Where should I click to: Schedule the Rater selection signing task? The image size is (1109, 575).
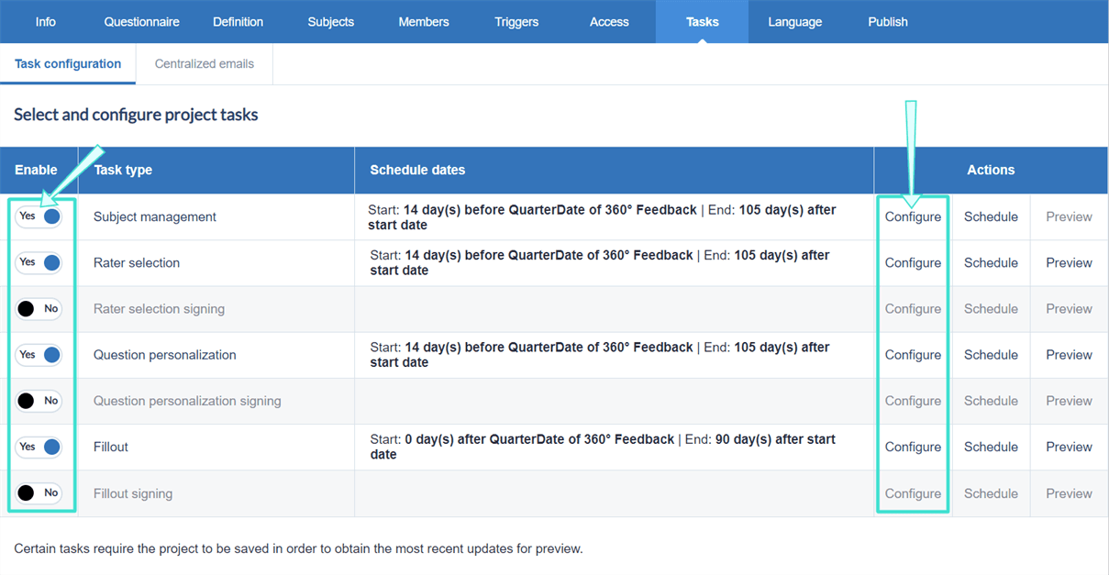(x=991, y=309)
